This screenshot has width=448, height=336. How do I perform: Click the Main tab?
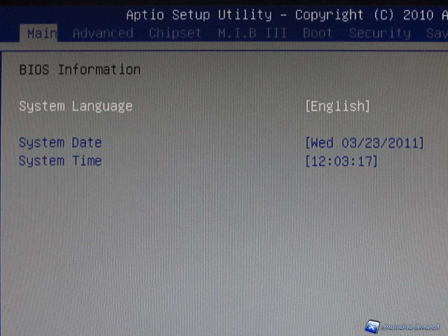[x=42, y=34]
